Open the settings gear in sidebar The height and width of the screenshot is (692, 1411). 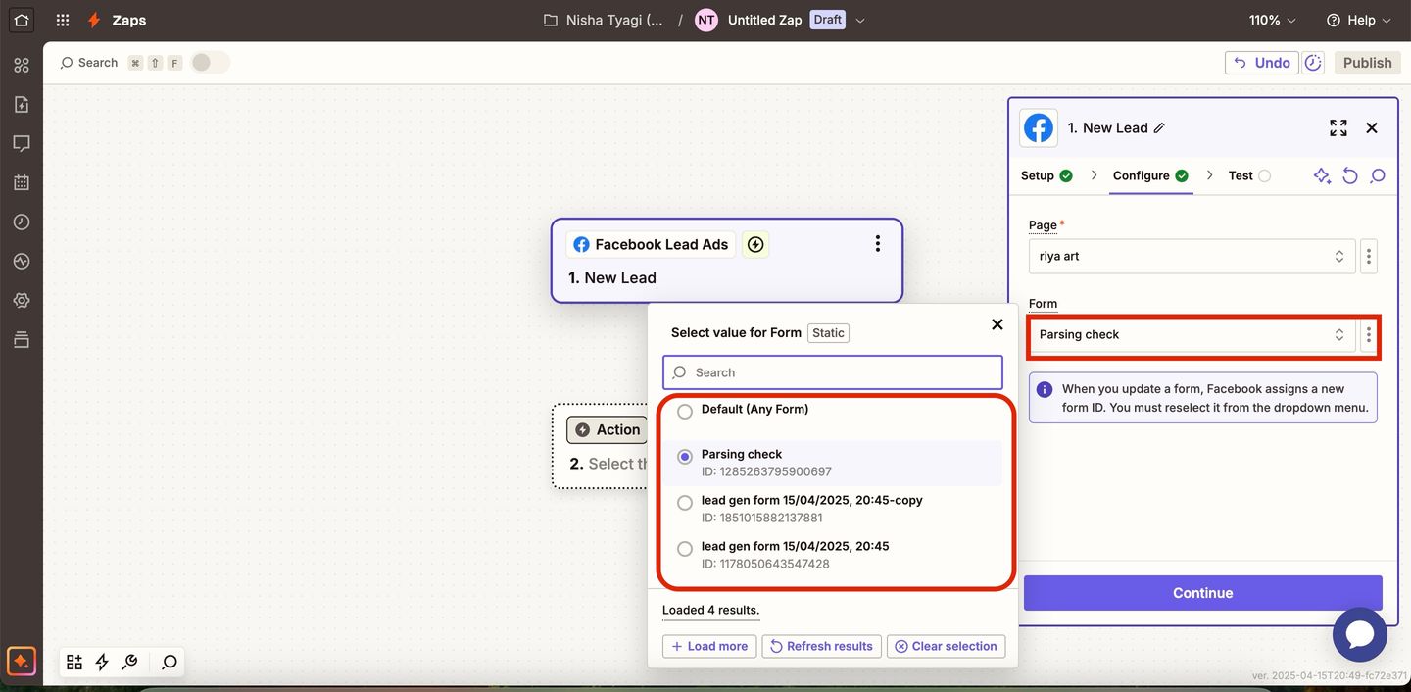point(22,300)
